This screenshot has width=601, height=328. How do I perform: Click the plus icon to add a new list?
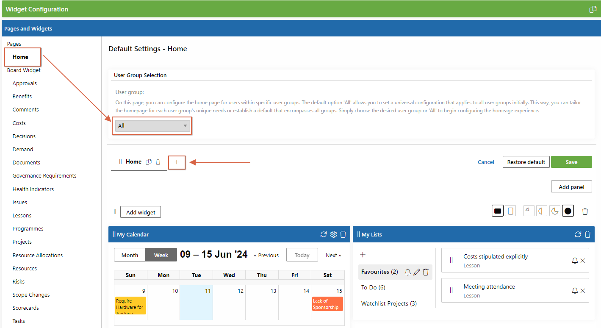pyautogui.click(x=363, y=254)
